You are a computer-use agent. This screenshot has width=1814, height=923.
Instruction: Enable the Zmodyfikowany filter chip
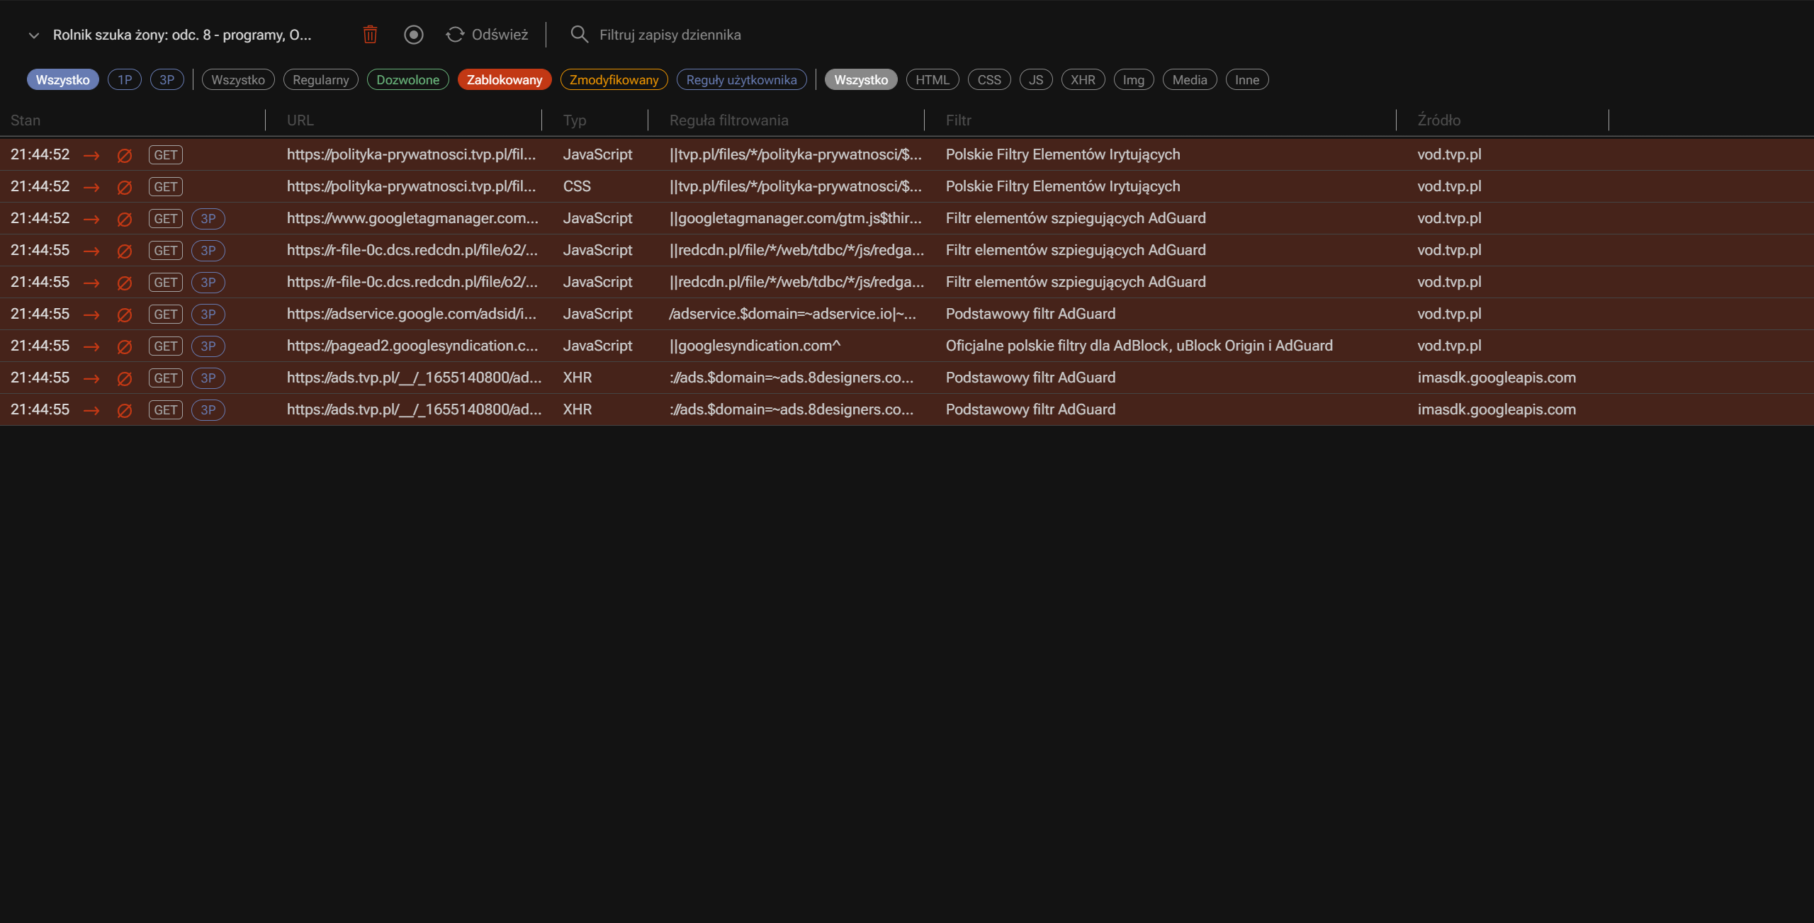point(614,79)
